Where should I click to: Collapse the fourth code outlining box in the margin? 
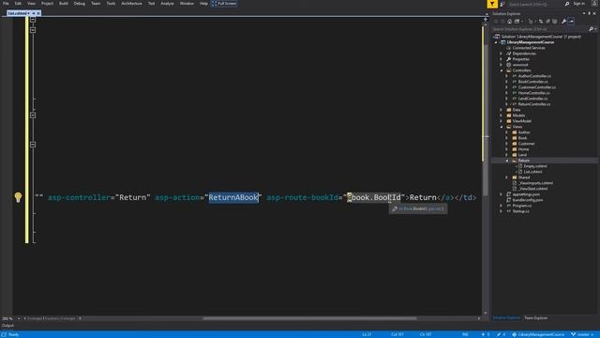pos(33,145)
